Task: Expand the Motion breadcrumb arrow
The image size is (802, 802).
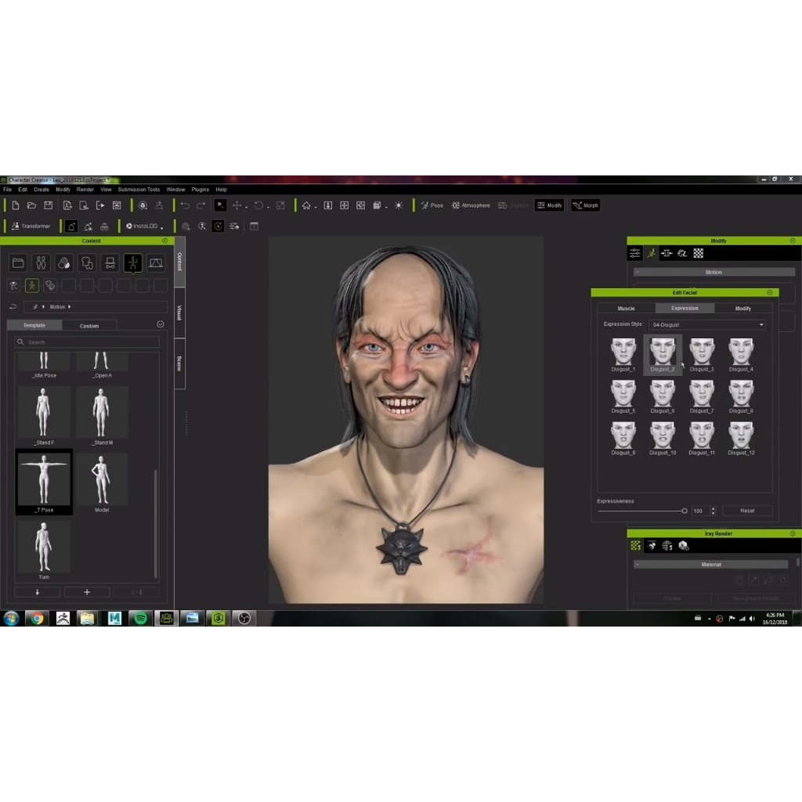Action: [x=69, y=307]
